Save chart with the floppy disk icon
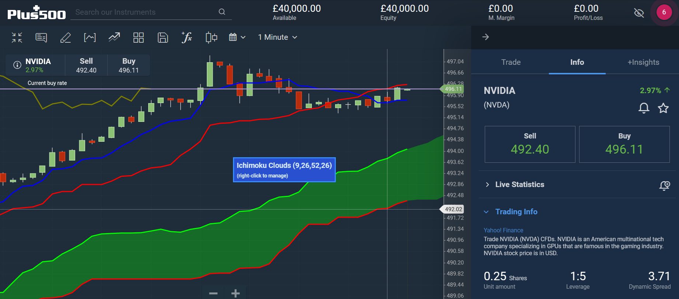This screenshot has height=299, width=679. [163, 37]
